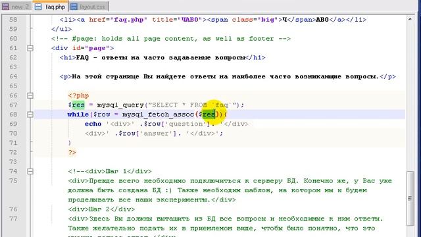Click the closing brace on line 71
Viewport: 421px width, 237px height.
(x=70, y=143)
